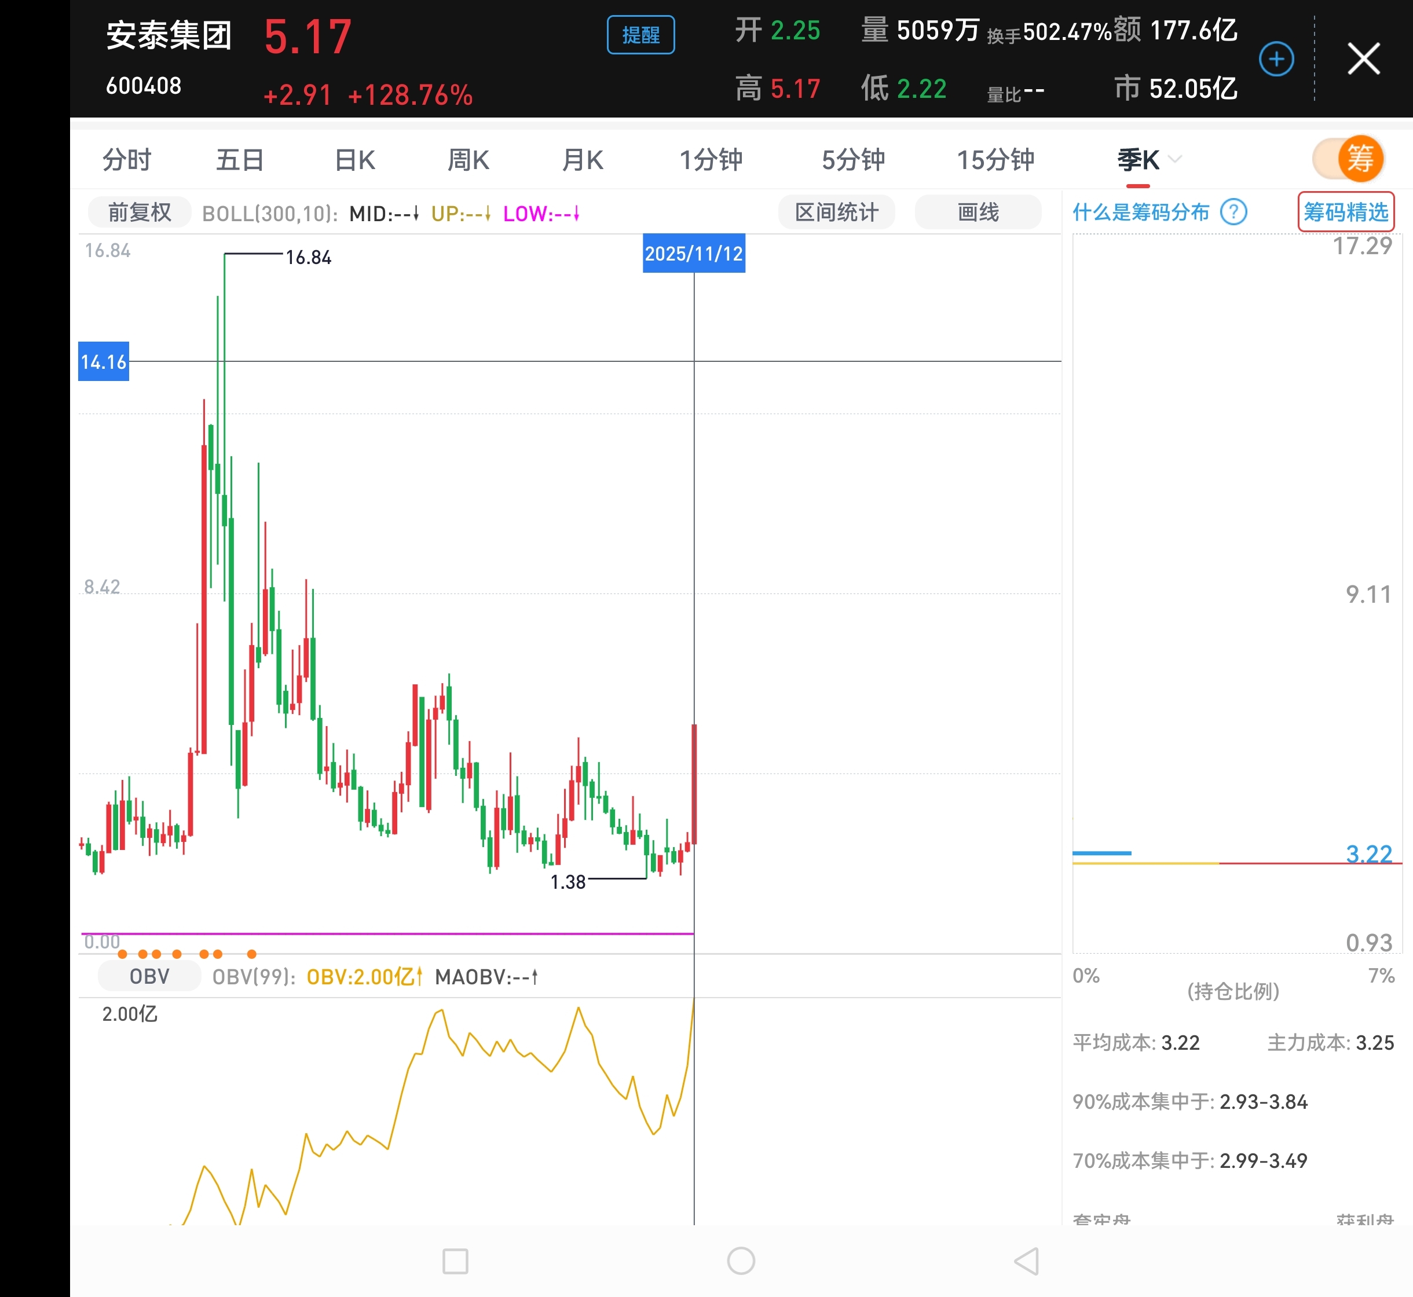
Task: Tap the Android back navigation triangle
Action: (1027, 1261)
